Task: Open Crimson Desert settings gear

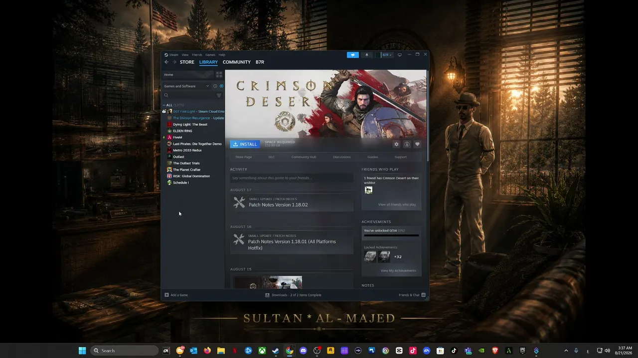Action: [x=396, y=144]
